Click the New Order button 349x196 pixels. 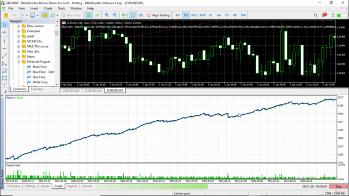coord(71,15)
